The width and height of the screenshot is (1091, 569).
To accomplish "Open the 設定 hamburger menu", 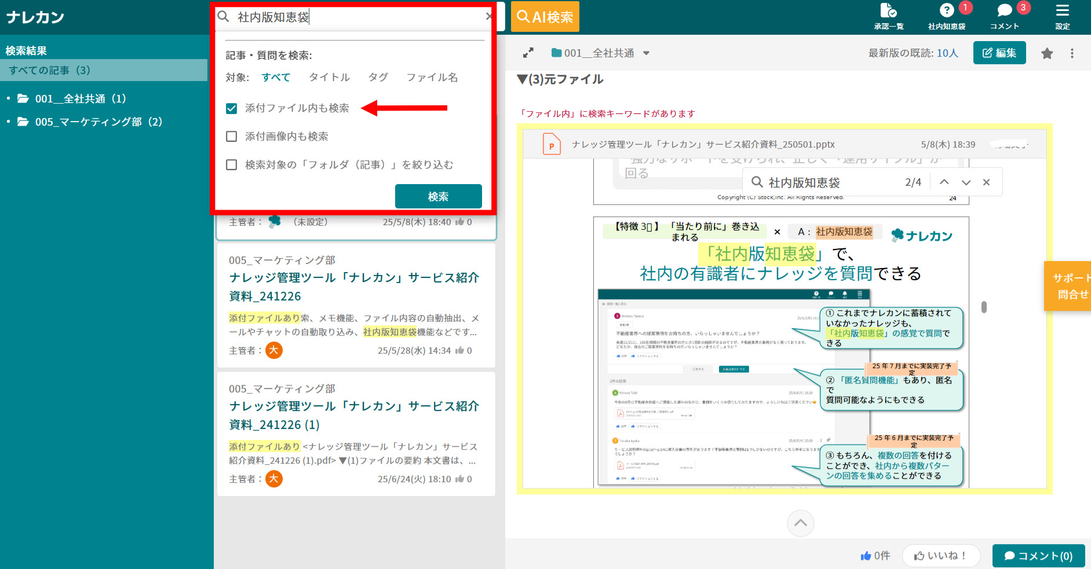I will pos(1062,16).
